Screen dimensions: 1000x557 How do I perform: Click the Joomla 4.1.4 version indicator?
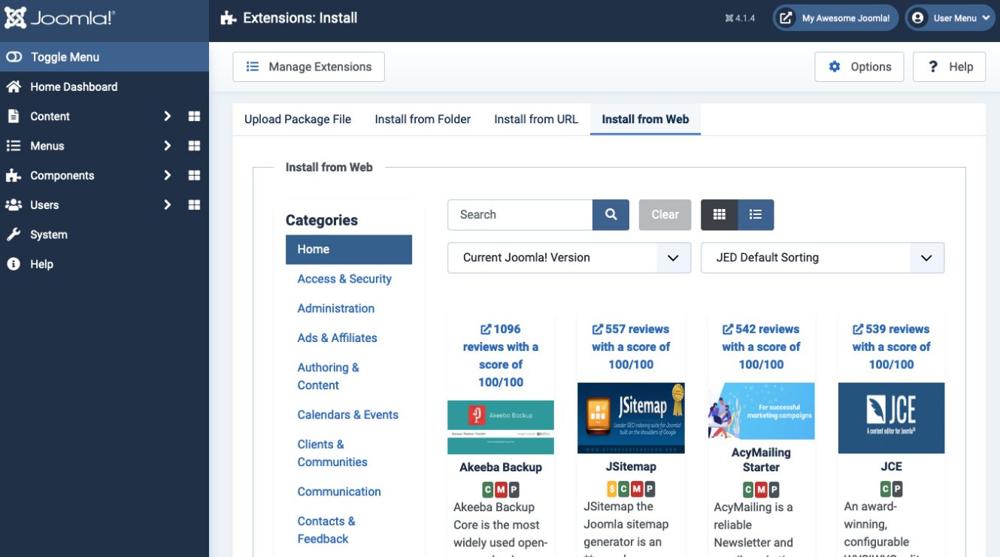(740, 18)
